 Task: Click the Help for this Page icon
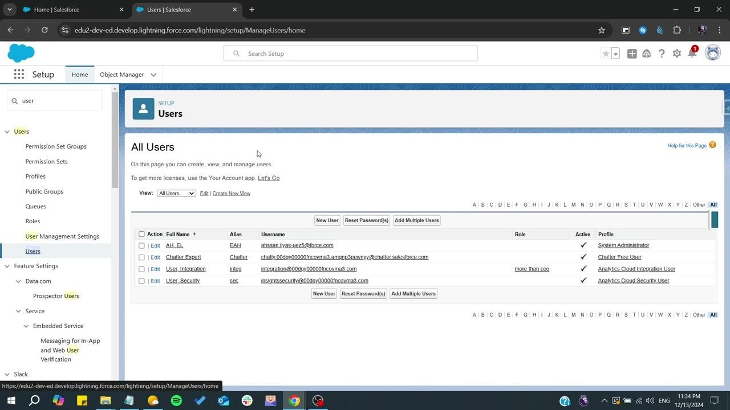tap(712, 145)
